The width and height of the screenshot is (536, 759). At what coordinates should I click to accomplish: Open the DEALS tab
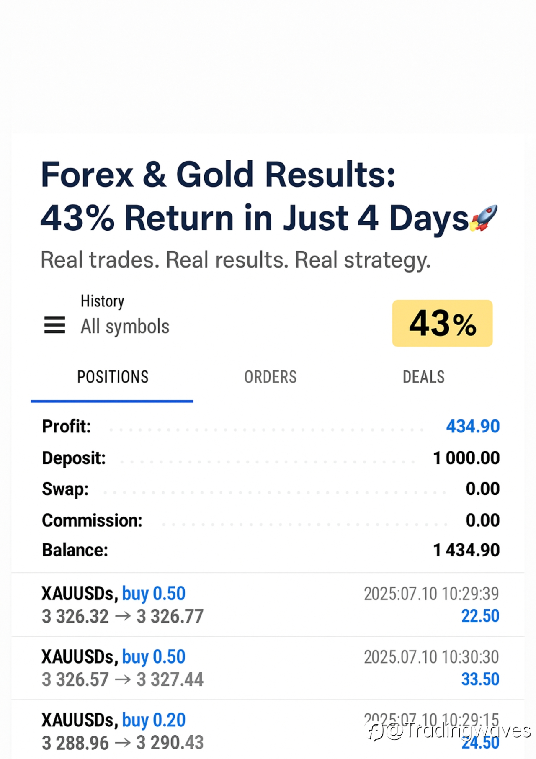pos(423,377)
